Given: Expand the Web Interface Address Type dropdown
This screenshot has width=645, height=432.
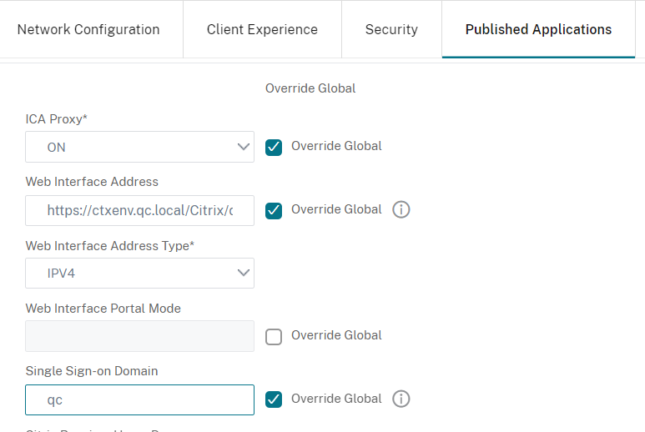Looking at the screenshot, I should [139, 273].
